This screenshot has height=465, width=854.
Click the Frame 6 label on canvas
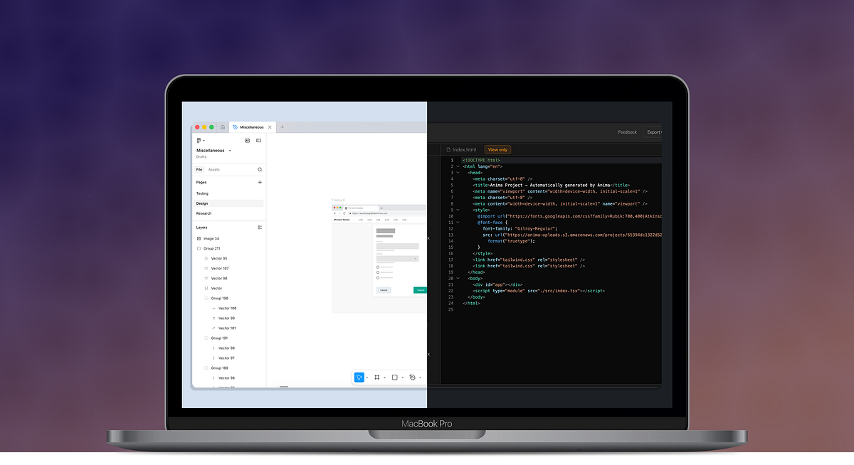click(338, 201)
